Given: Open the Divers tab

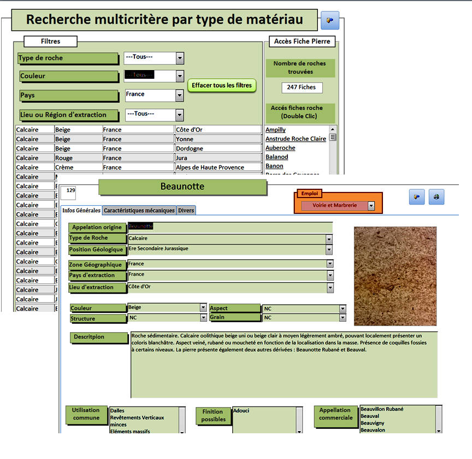Looking at the screenshot, I should [x=186, y=210].
